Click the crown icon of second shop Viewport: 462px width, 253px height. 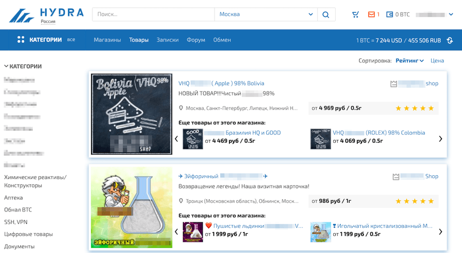point(396,177)
